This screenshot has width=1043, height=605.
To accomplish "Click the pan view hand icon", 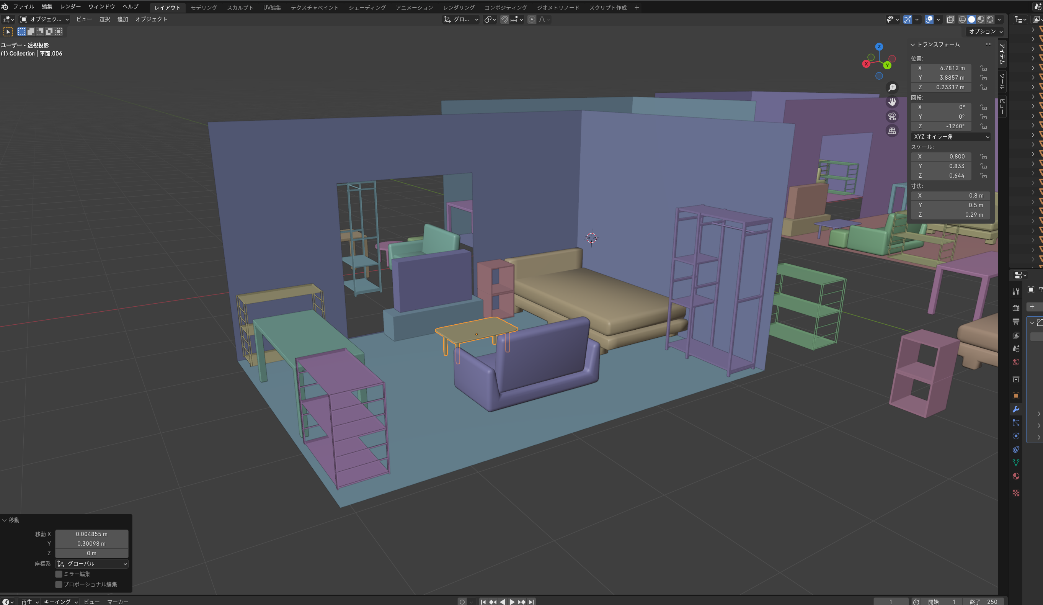I will pos(892,102).
